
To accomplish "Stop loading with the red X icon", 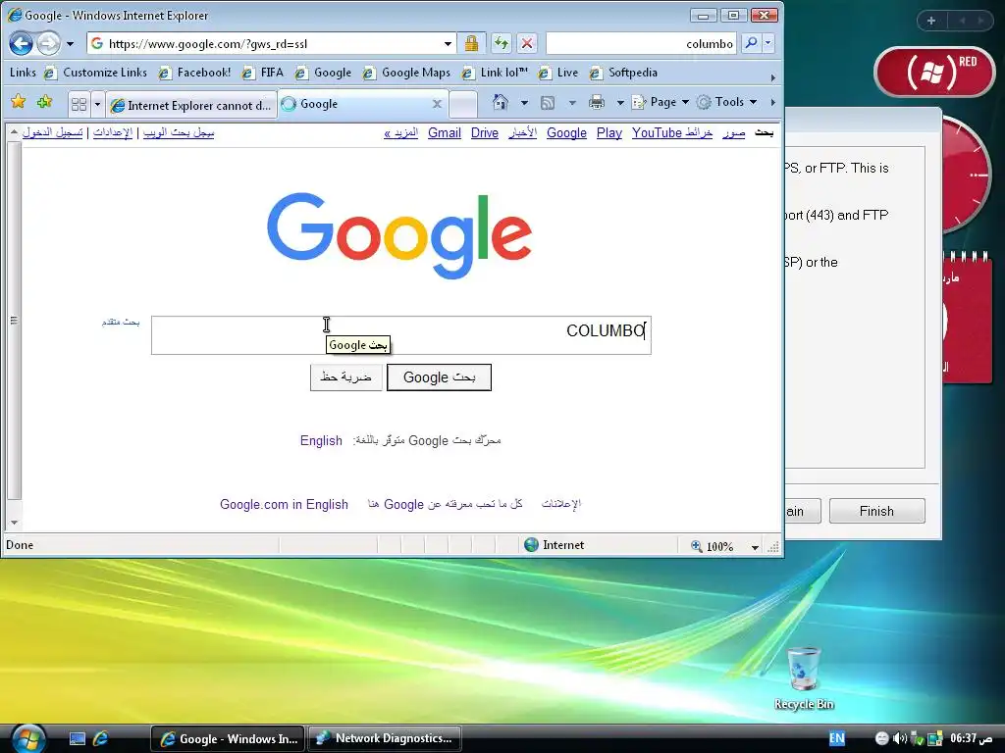I will (x=527, y=43).
